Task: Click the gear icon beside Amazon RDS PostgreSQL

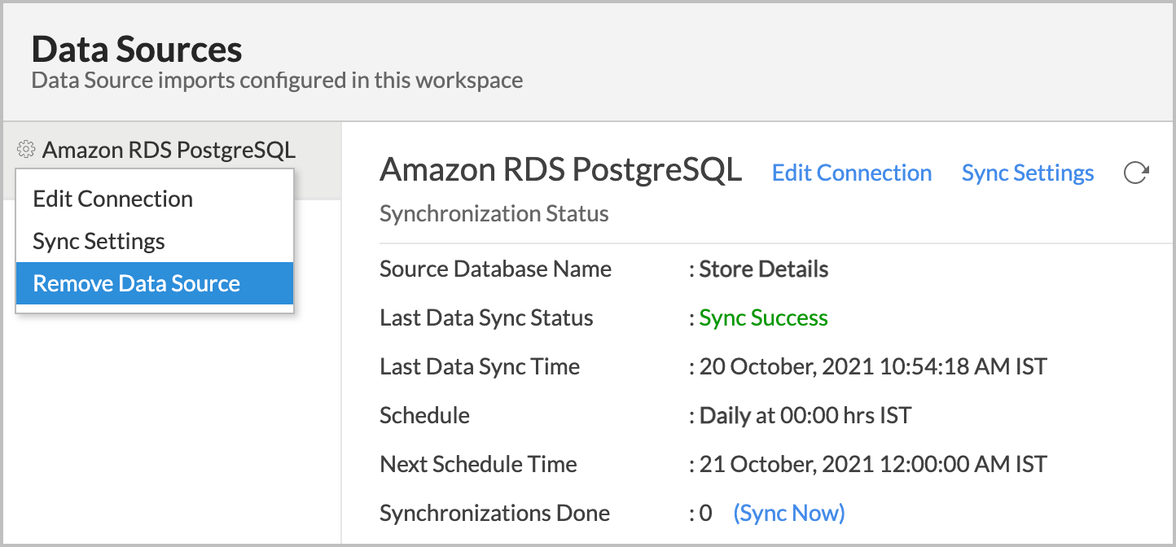Action: click(24, 150)
